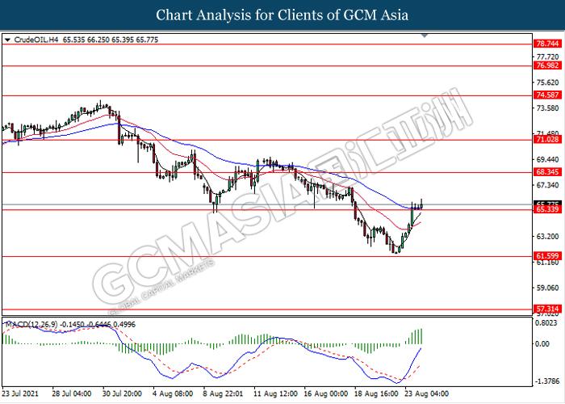Click the 23 Jul 2021 date label
The width and height of the screenshot is (565, 404).
(x=20, y=393)
